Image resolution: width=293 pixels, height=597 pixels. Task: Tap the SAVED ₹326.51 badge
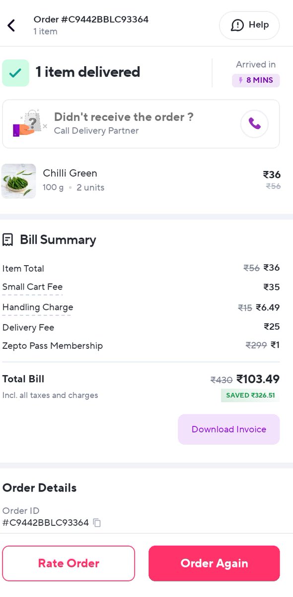click(x=250, y=396)
